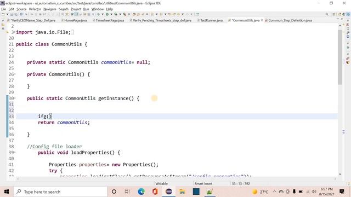Click the cursor position '33 : 13 : 792'
This screenshot has height=197, width=351.
point(241,184)
